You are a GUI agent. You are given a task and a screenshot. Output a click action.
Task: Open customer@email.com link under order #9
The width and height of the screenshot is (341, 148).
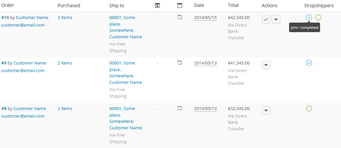23,70
